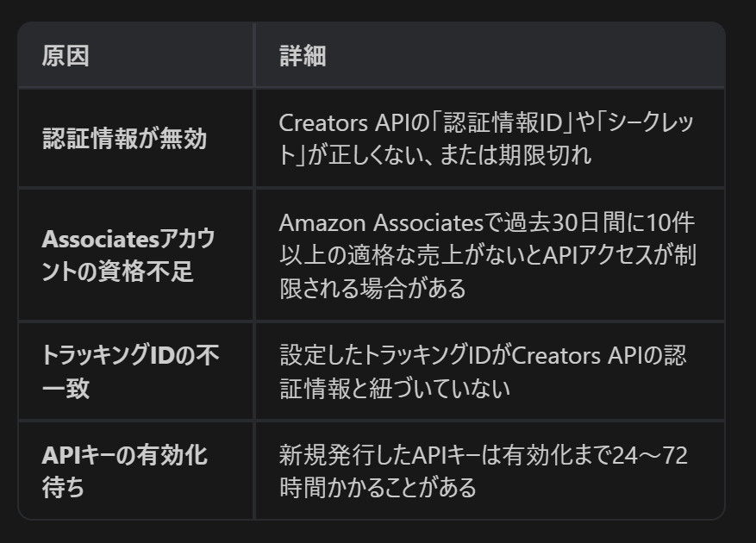This screenshot has width=756, height=543.
Task: Click the bold APIキーの有効化待ち row label
Action: coord(125,471)
